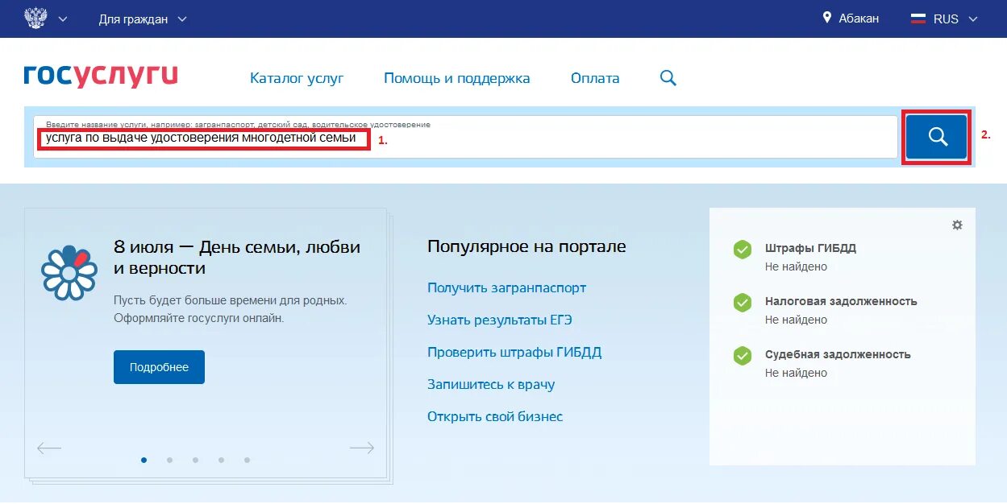Select the third carousel dot
The height and width of the screenshot is (504, 1007).
click(x=195, y=460)
